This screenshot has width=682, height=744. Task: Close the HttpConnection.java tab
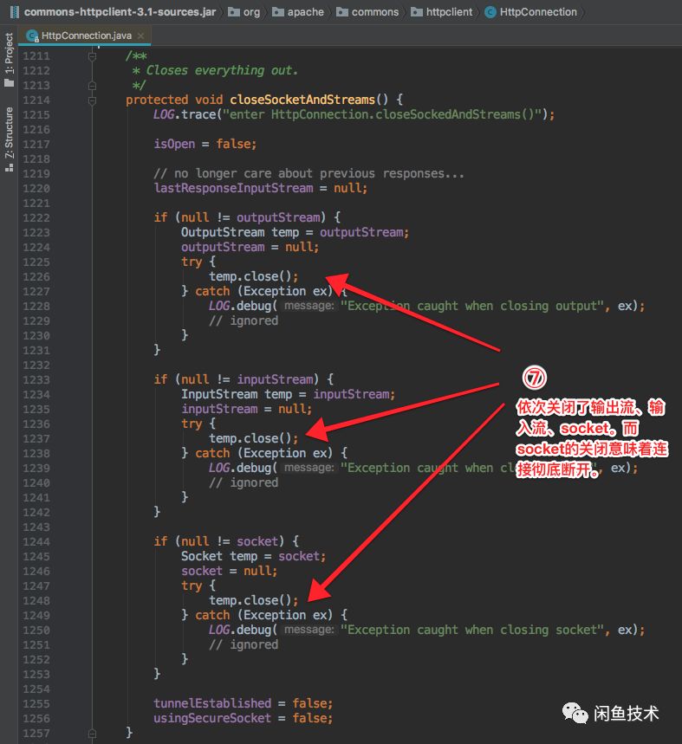tap(140, 36)
